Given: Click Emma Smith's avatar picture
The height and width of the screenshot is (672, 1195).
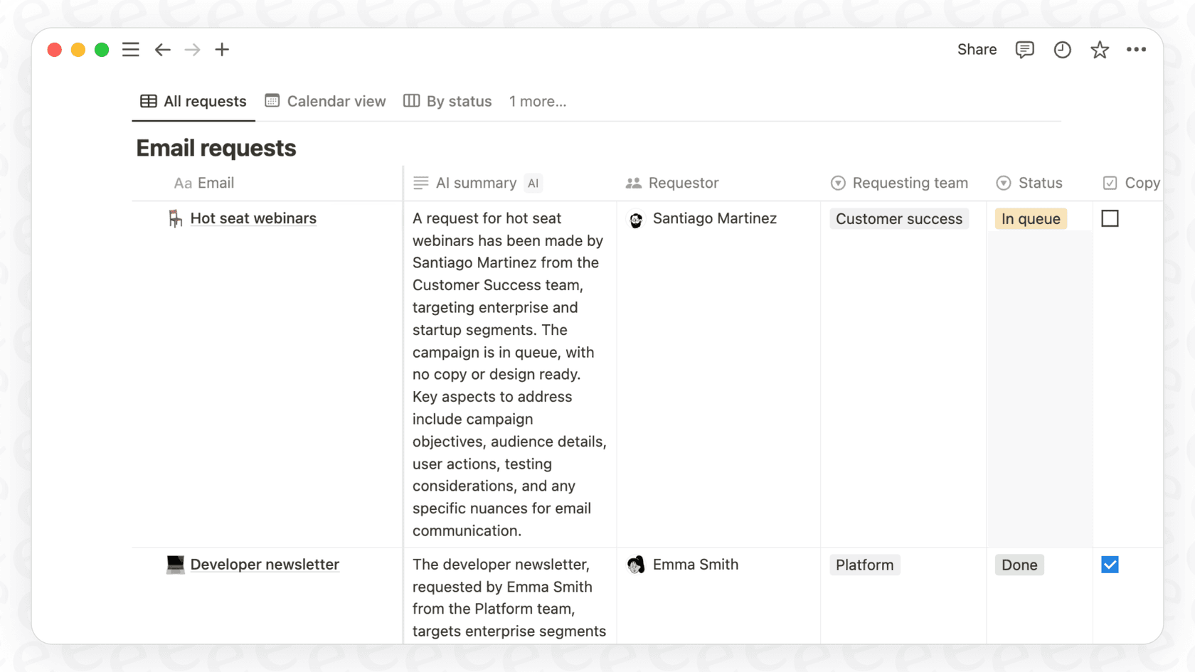Looking at the screenshot, I should (635, 564).
